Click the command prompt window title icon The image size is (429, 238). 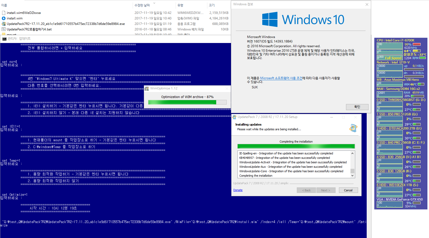(4, 39)
